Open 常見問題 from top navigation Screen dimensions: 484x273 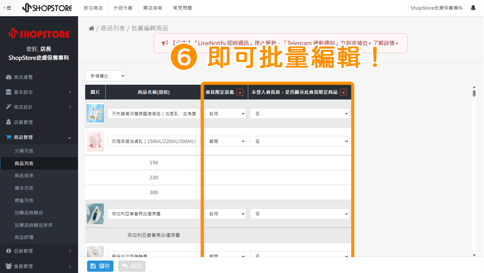[x=183, y=8]
